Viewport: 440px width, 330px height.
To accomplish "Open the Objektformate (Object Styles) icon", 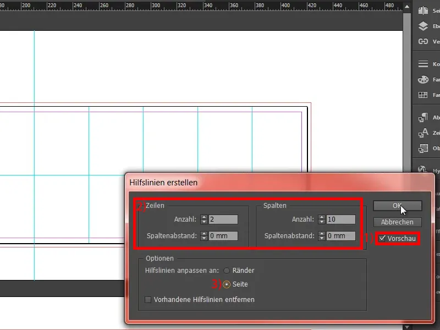I will coord(423,148).
